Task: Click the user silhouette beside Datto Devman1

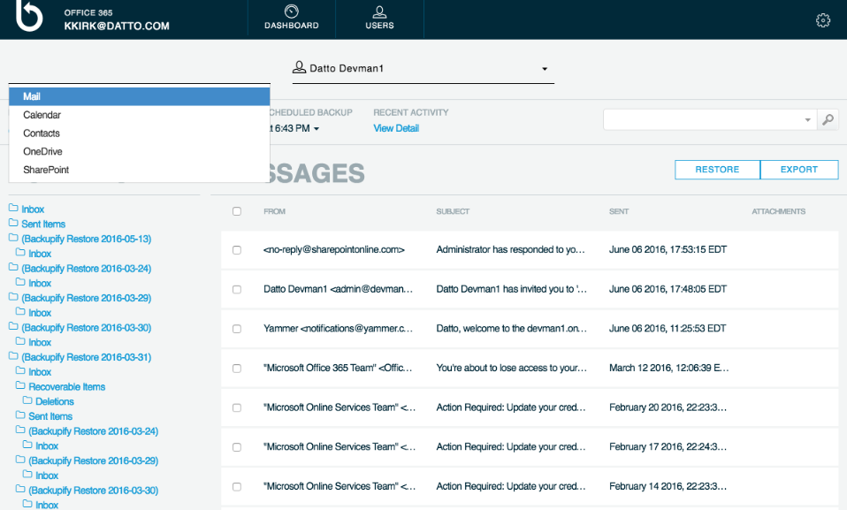Action: click(x=299, y=67)
